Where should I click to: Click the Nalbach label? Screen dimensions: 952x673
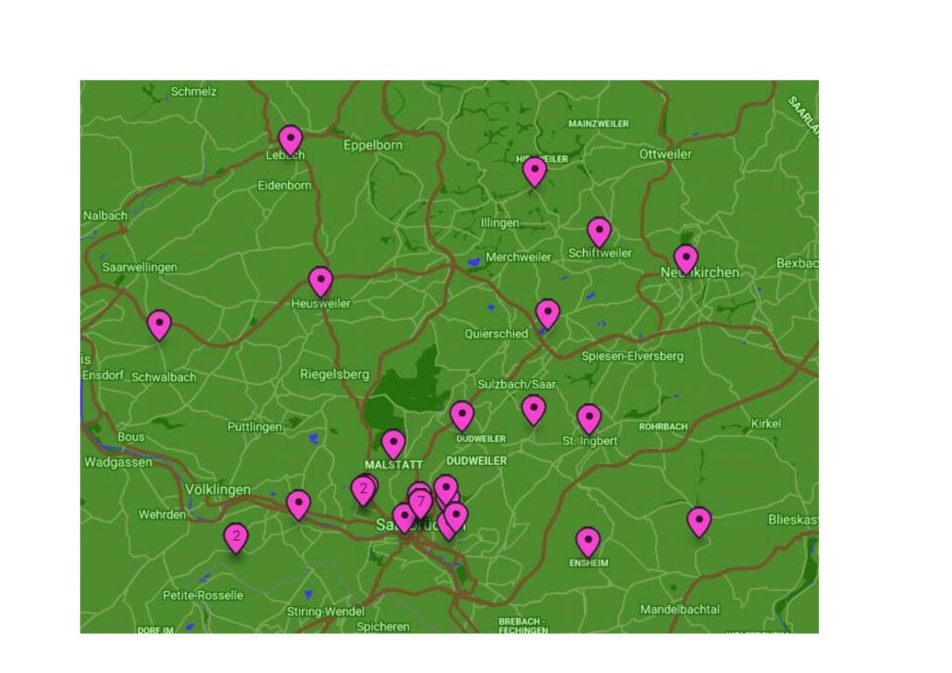106,216
